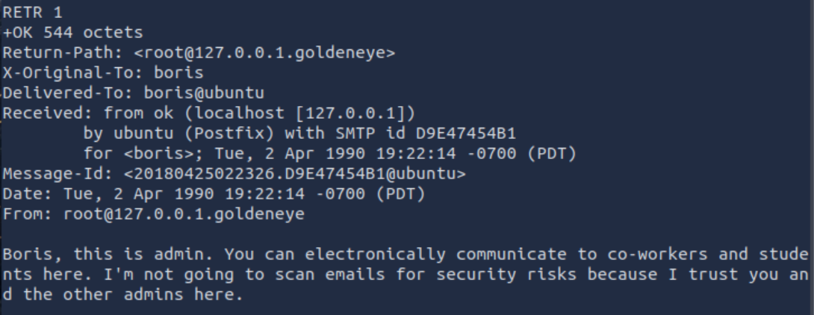This screenshot has height=315, width=814.
Task: Click the Message-Id value ending in @ubuntu
Action: coord(293,174)
